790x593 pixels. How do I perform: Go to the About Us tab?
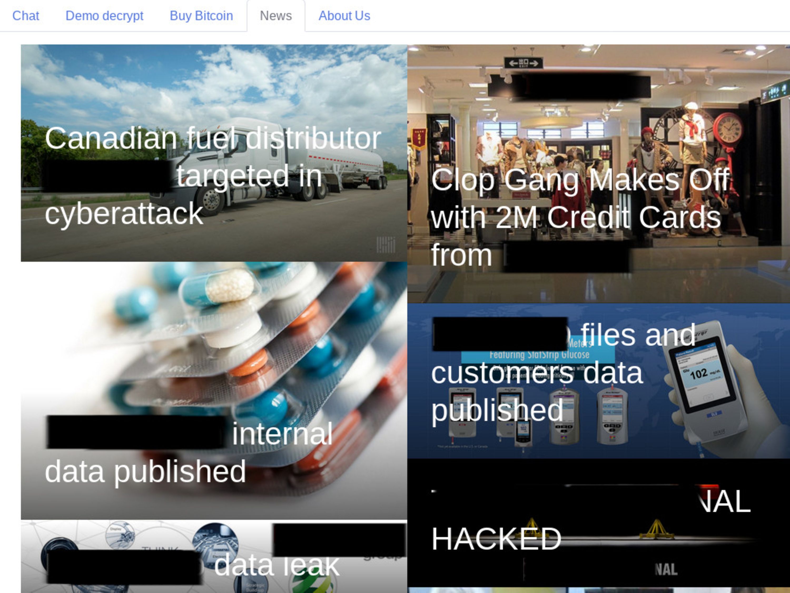click(344, 16)
